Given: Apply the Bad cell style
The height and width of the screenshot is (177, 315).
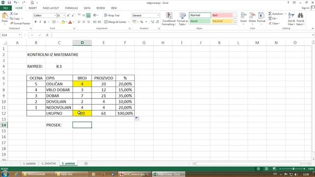Looking at the screenshot, I should point(222,15).
